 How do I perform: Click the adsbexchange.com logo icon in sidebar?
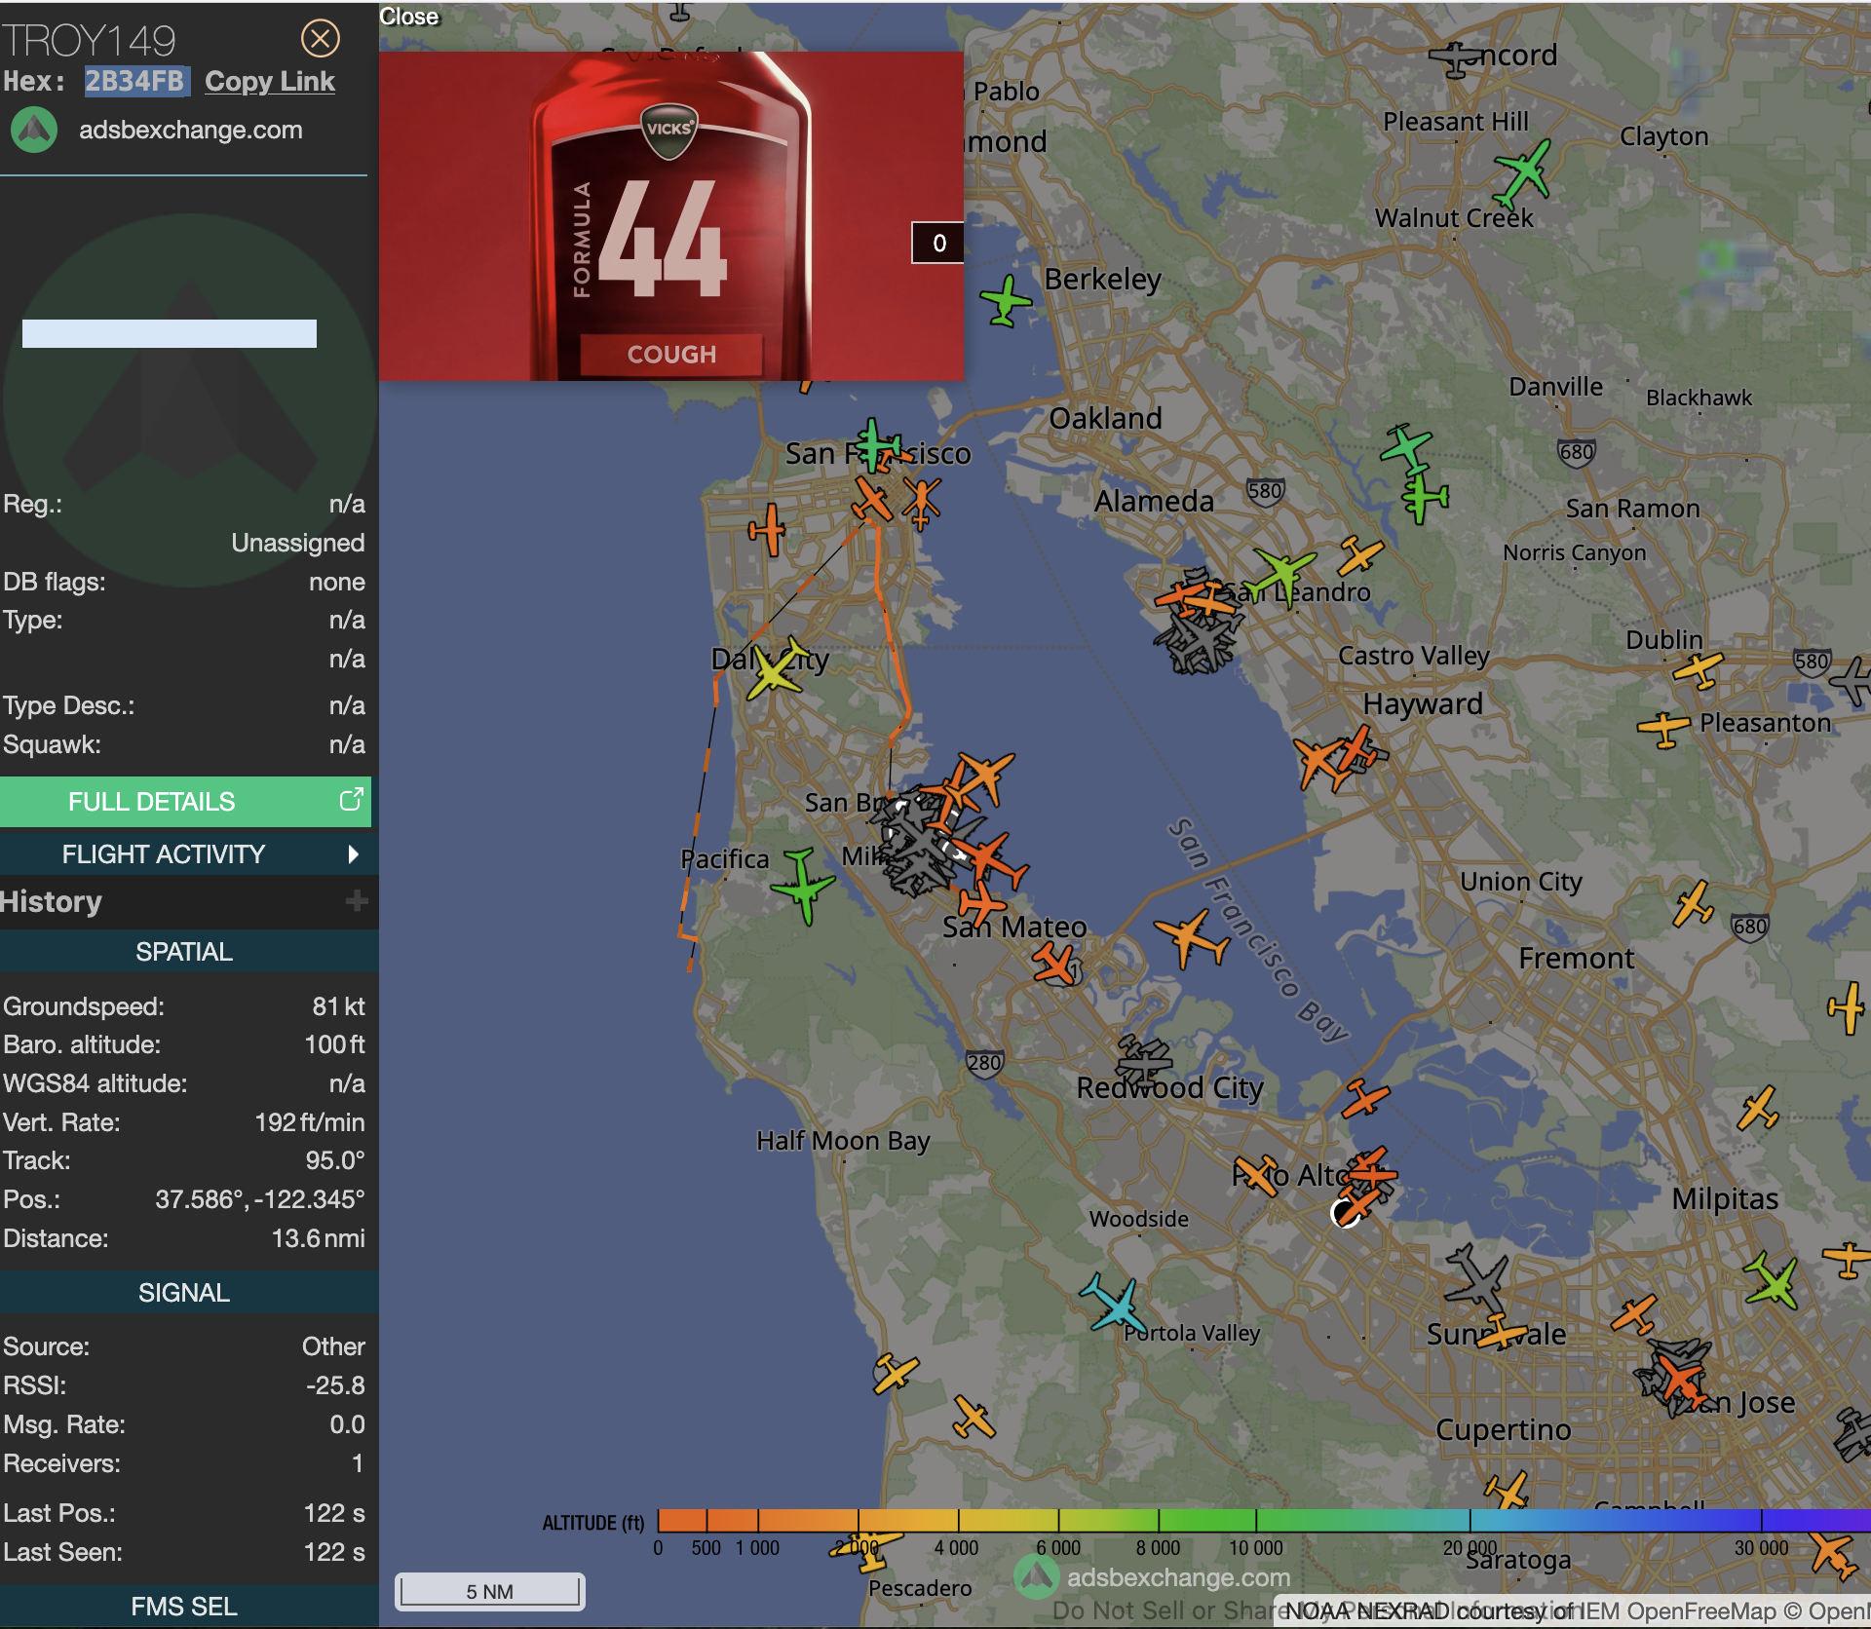[34, 130]
